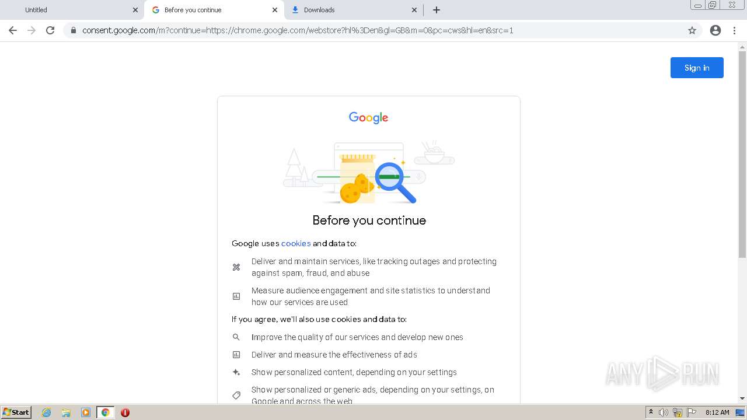Open the Windows Start menu
This screenshot has height=420, width=747.
[16, 412]
